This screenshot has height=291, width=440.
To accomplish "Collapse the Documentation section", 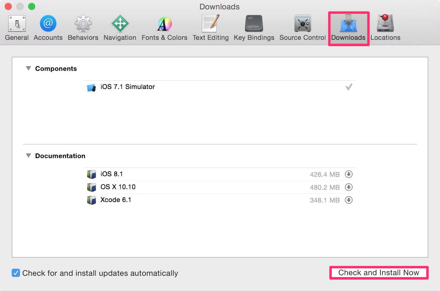I will pos(28,156).
